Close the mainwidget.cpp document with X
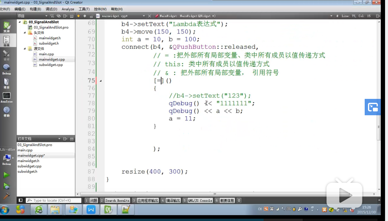Viewport: 388px width, 221px height. coord(149,16)
